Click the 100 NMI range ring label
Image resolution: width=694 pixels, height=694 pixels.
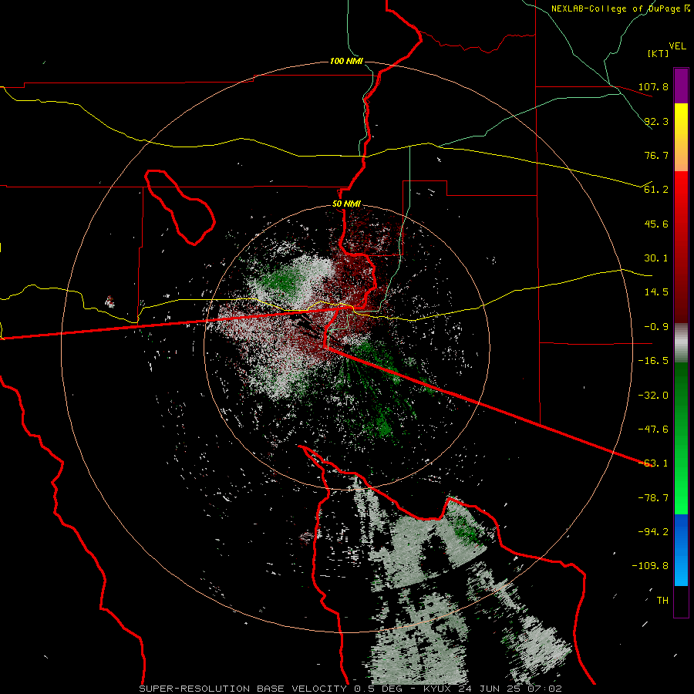coord(346,61)
